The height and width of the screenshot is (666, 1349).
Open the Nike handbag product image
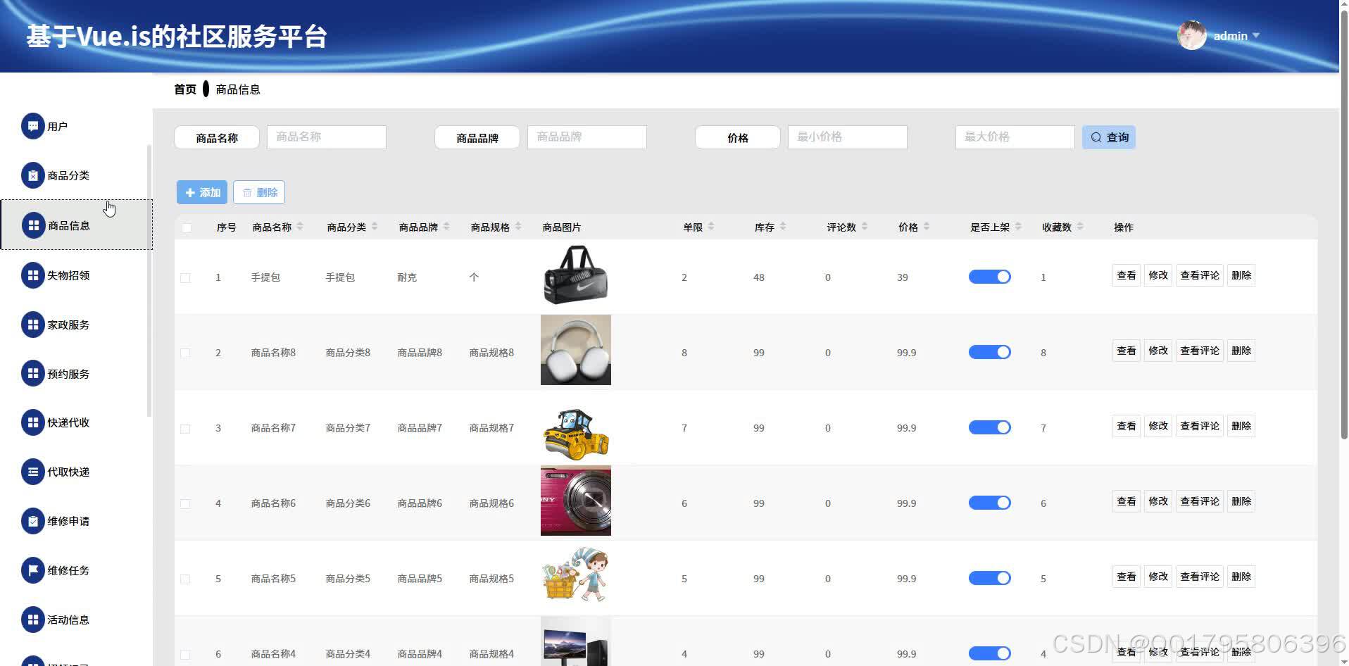click(576, 275)
